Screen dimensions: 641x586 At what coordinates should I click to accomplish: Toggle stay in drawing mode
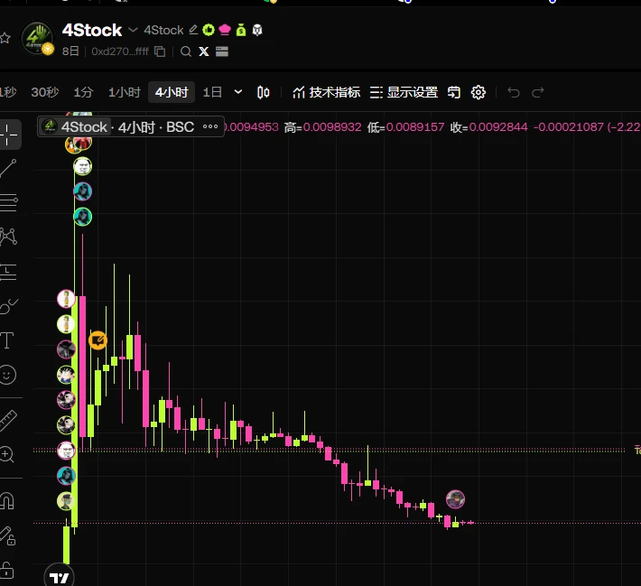pos(8,535)
